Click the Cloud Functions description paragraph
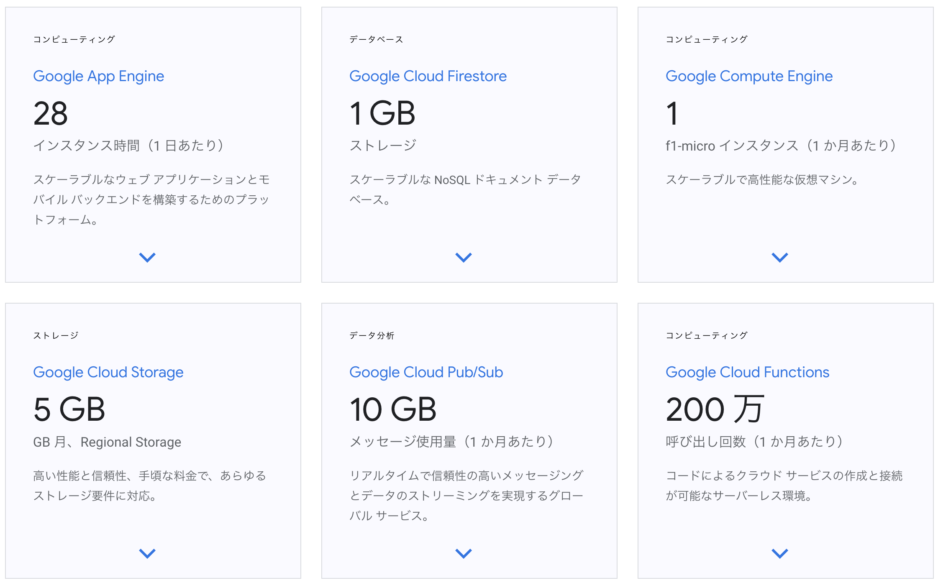This screenshot has width=938, height=588. (784, 486)
